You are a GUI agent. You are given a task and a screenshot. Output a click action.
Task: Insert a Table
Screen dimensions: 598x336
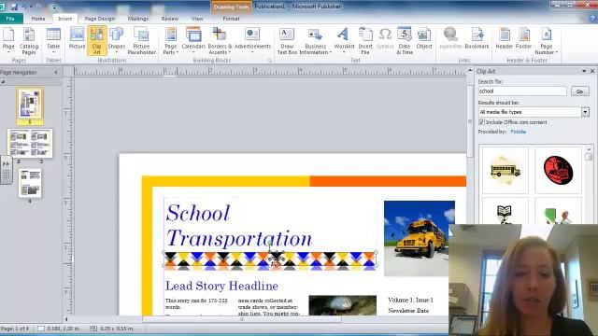53,40
